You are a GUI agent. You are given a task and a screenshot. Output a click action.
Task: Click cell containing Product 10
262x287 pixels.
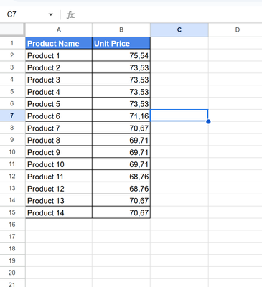coord(59,164)
